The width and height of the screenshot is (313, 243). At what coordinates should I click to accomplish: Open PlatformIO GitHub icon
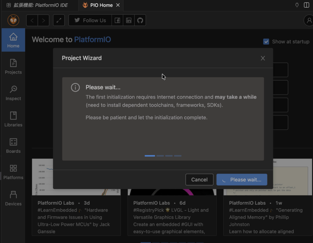140,20
